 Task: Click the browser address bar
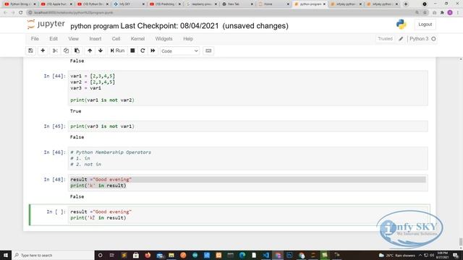pos(221,13)
